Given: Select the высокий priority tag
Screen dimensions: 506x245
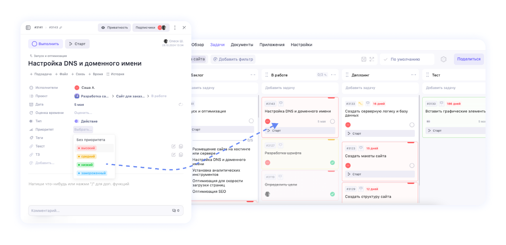Looking at the screenshot, I should click(87, 148).
